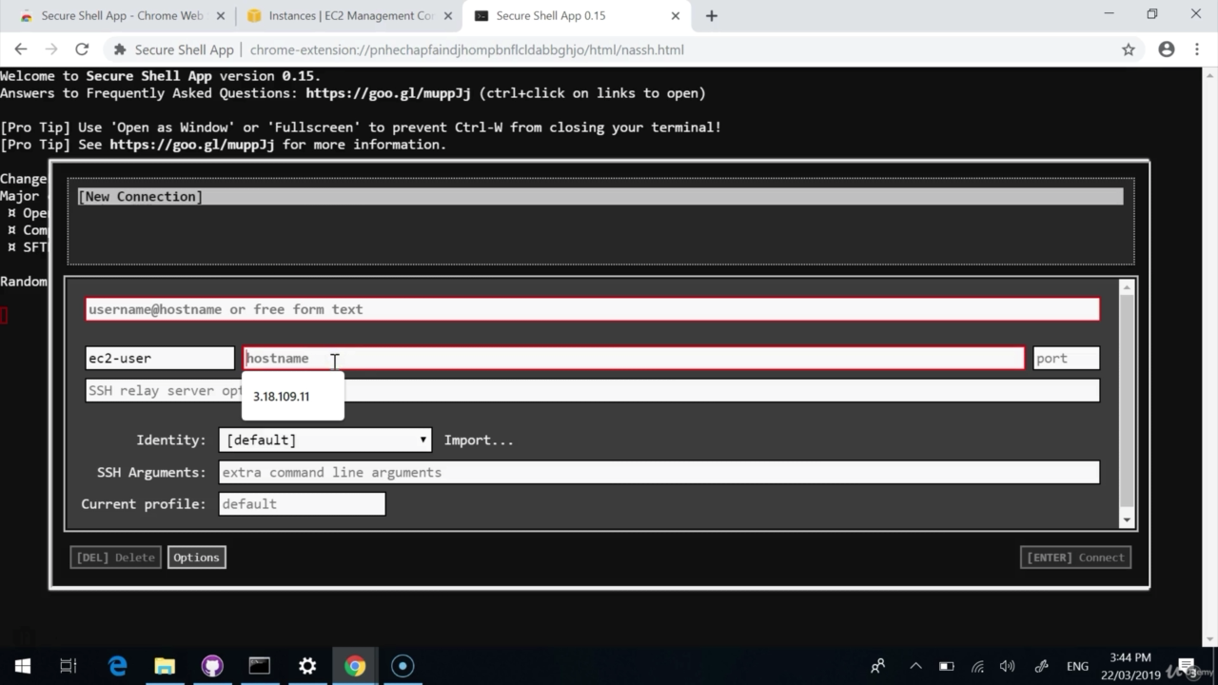Open the Identity [default] dropdown
The image size is (1218, 685).
click(324, 440)
